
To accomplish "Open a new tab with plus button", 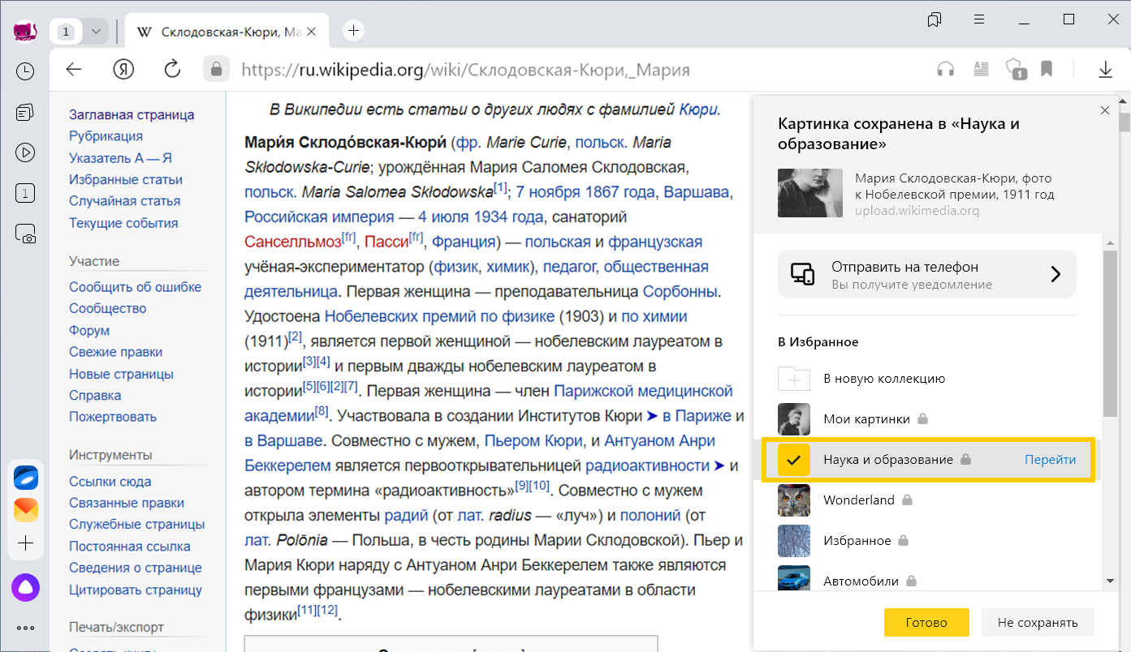I will 353,32.
